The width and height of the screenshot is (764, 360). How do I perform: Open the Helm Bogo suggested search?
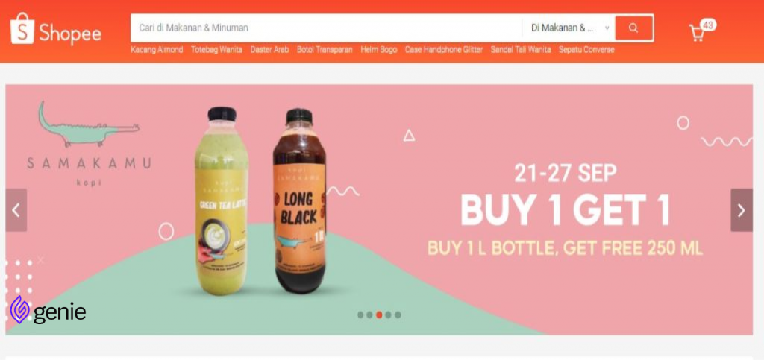tap(378, 50)
